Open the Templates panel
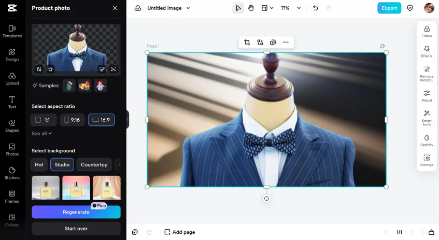This screenshot has height=240, width=439. coord(12,32)
